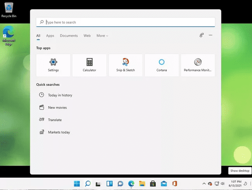This screenshot has width=252, height=190.
Task: Launch Microsoft Edge from taskbar
Action: (131, 184)
